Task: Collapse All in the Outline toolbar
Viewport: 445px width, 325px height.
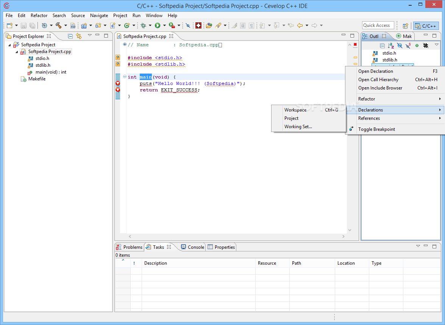Action: click(382, 46)
